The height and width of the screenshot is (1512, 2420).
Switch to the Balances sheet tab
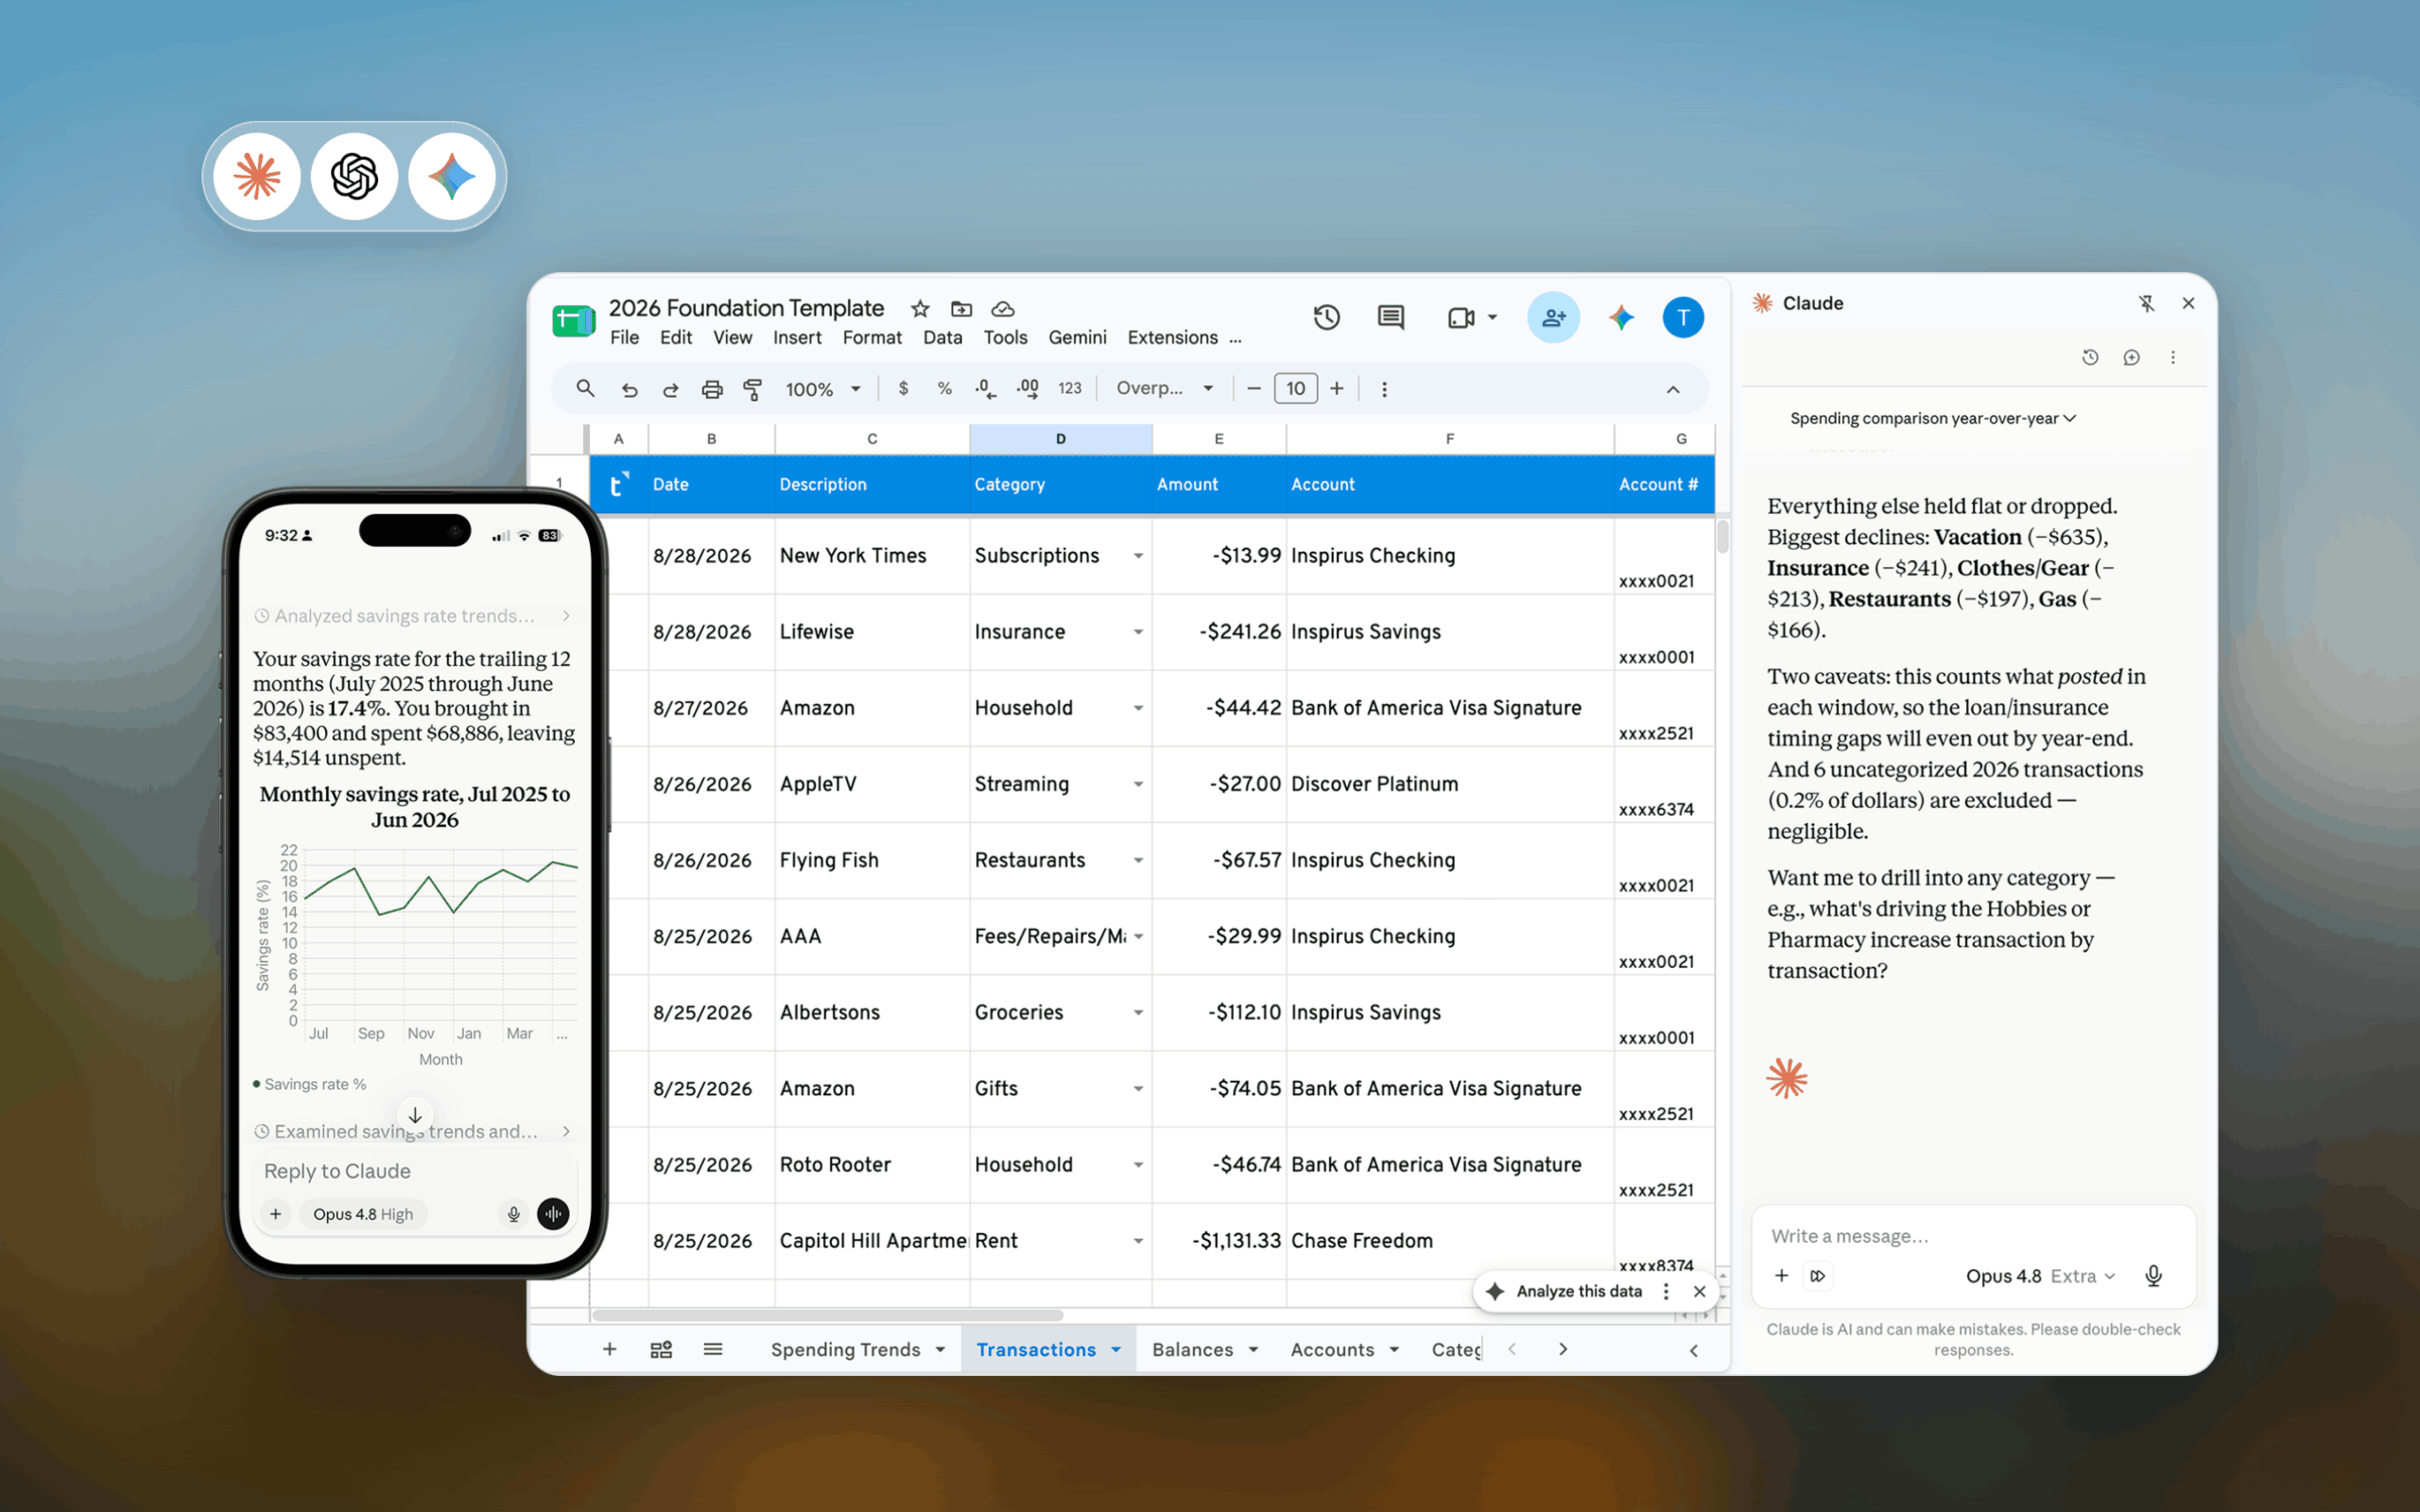1204,1350
